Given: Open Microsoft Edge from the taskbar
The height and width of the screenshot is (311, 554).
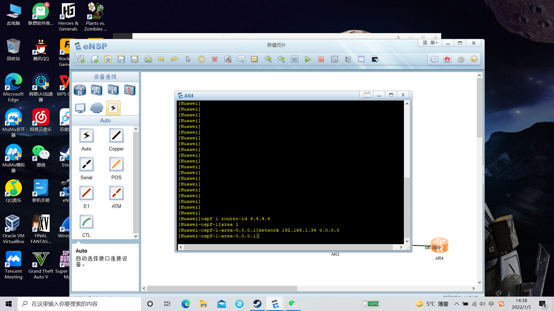Looking at the screenshot, I should click(186, 304).
